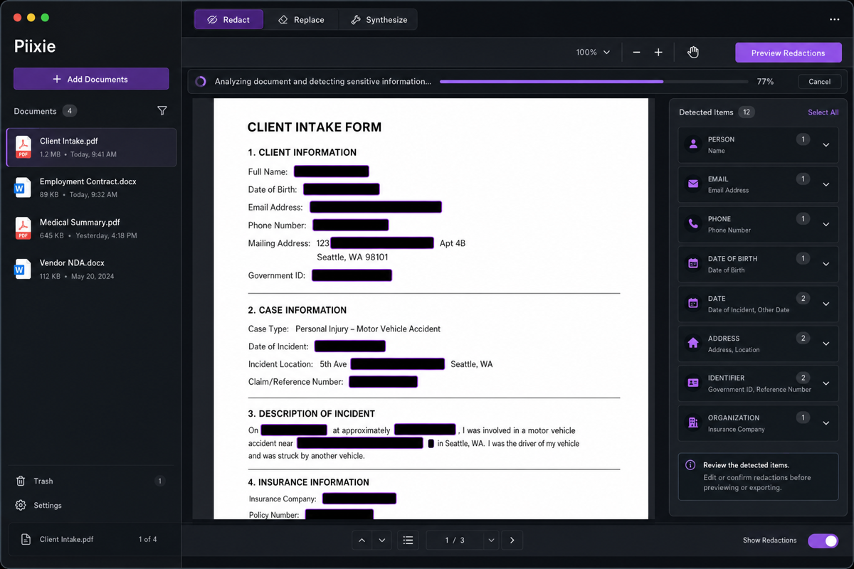The height and width of the screenshot is (569, 854).
Task: Expand the IDENTIFIER detected item
Action: click(826, 383)
